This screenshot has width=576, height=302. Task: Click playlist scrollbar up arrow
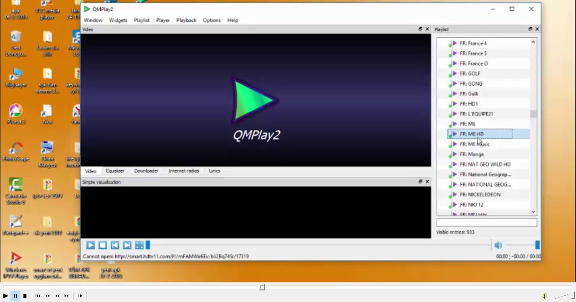coord(533,42)
